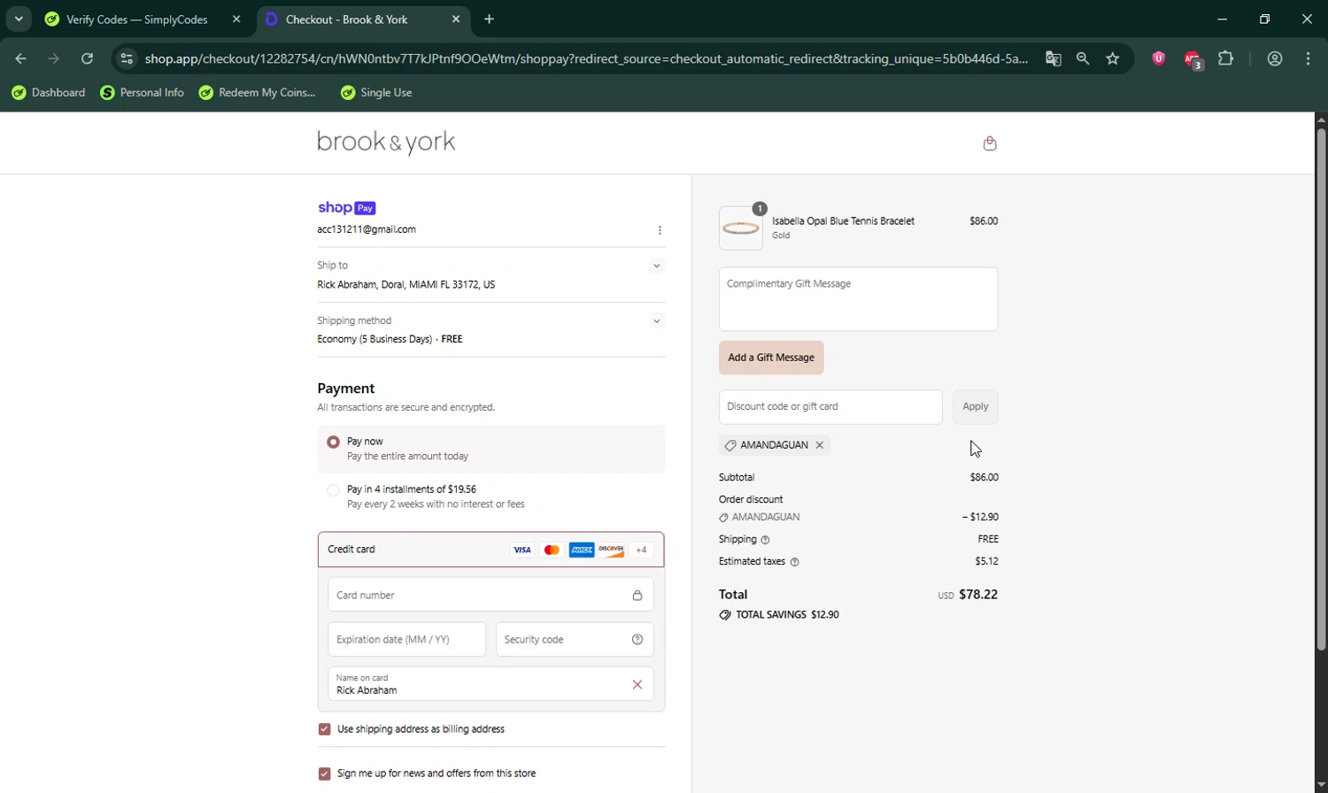The image size is (1328, 793).
Task: Click the estimated taxes help icon
Action: (794, 562)
